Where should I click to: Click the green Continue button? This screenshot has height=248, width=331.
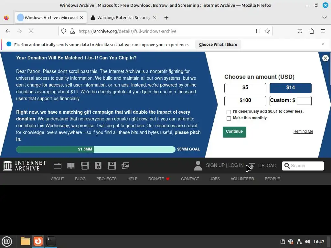click(234, 132)
